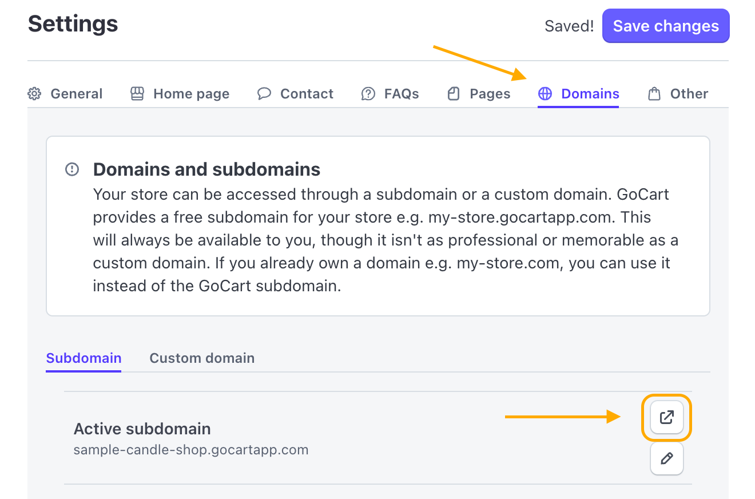
Task: Click the gear icon beside General
Action: [34, 94]
